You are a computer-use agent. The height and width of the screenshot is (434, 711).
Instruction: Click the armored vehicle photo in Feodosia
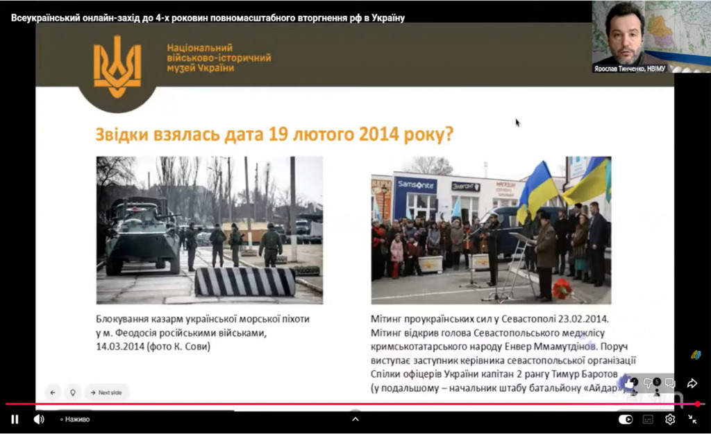[210, 230]
